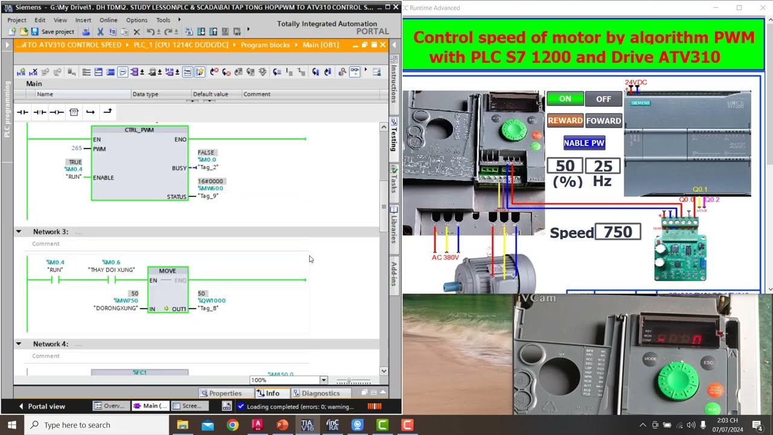Screen dimensions: 773x435
Task: Open the Insert menu
Action: (x=83, y=20)
